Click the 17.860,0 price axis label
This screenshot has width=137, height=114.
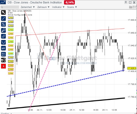point(132,33)
